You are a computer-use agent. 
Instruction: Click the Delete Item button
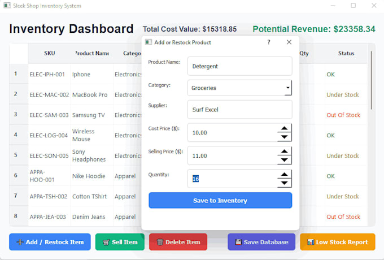(178, 242)
